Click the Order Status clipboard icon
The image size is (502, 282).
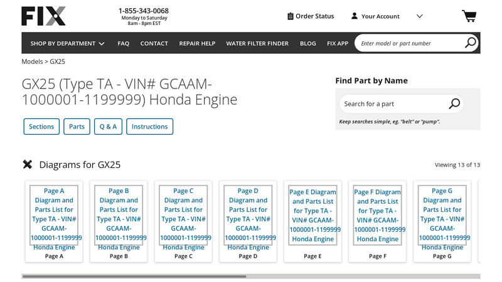tap(291, 16)
